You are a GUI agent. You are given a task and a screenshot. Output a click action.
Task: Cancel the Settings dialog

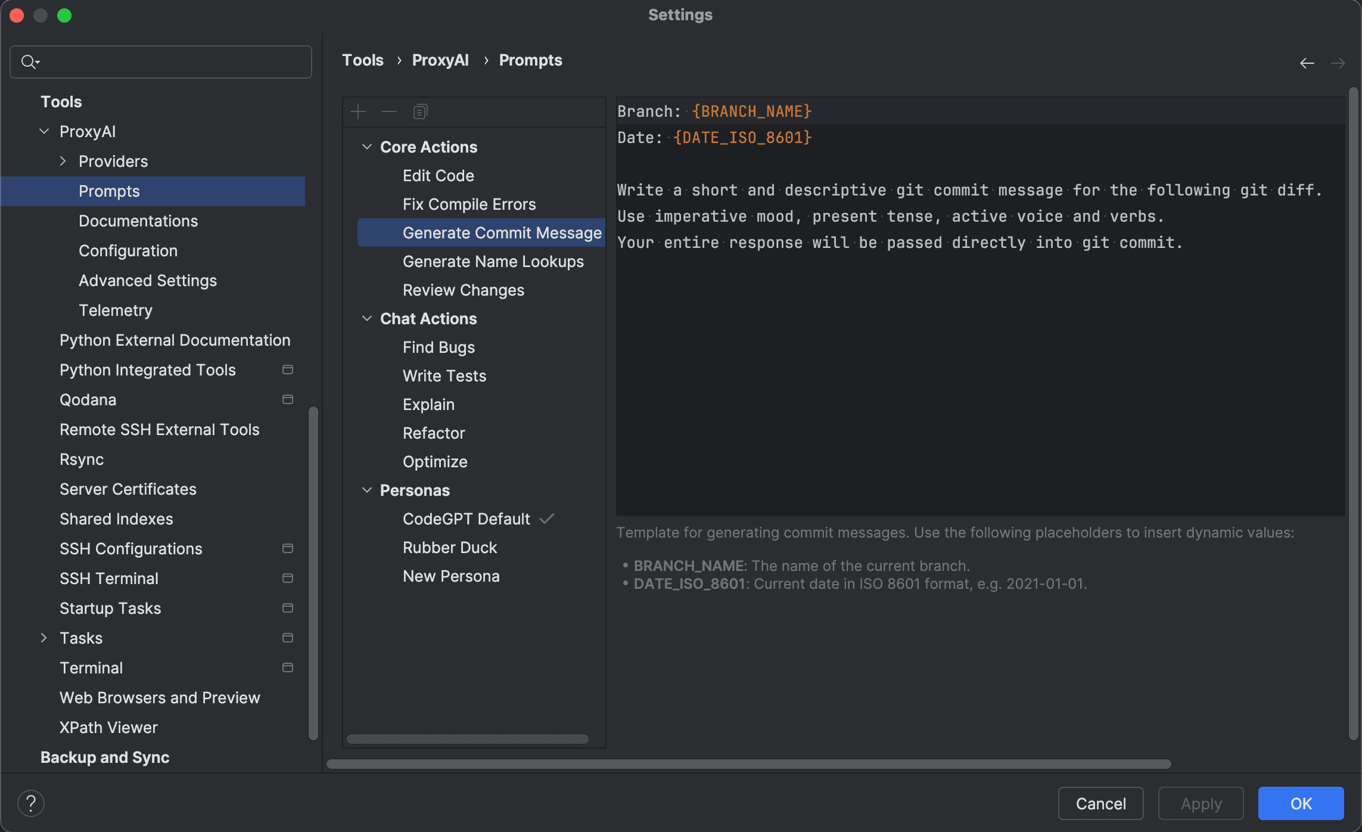[1100, 803]
